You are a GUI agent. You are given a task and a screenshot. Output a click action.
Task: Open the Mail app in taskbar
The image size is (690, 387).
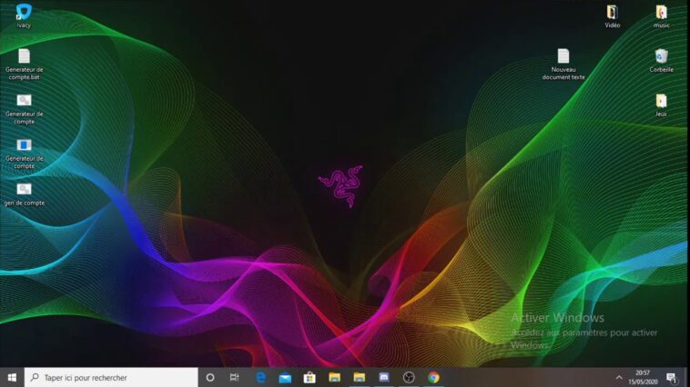tap(285, 377)
